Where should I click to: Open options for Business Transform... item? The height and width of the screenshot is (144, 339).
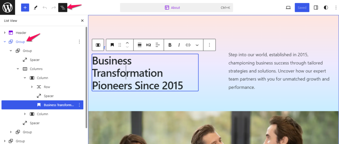79,105
